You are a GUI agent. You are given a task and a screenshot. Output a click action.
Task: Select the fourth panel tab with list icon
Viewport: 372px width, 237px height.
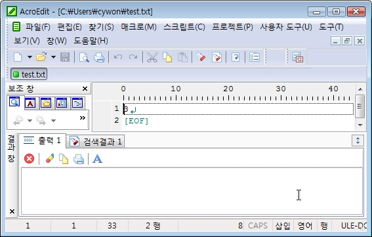click(x=62, y=103)
